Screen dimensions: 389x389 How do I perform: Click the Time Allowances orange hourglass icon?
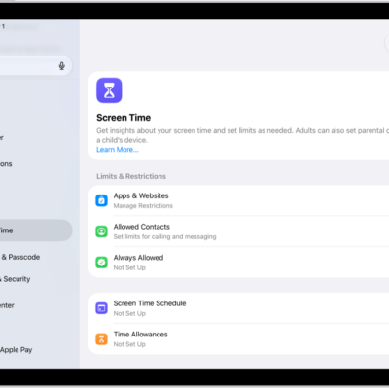(x=101, y=339)
